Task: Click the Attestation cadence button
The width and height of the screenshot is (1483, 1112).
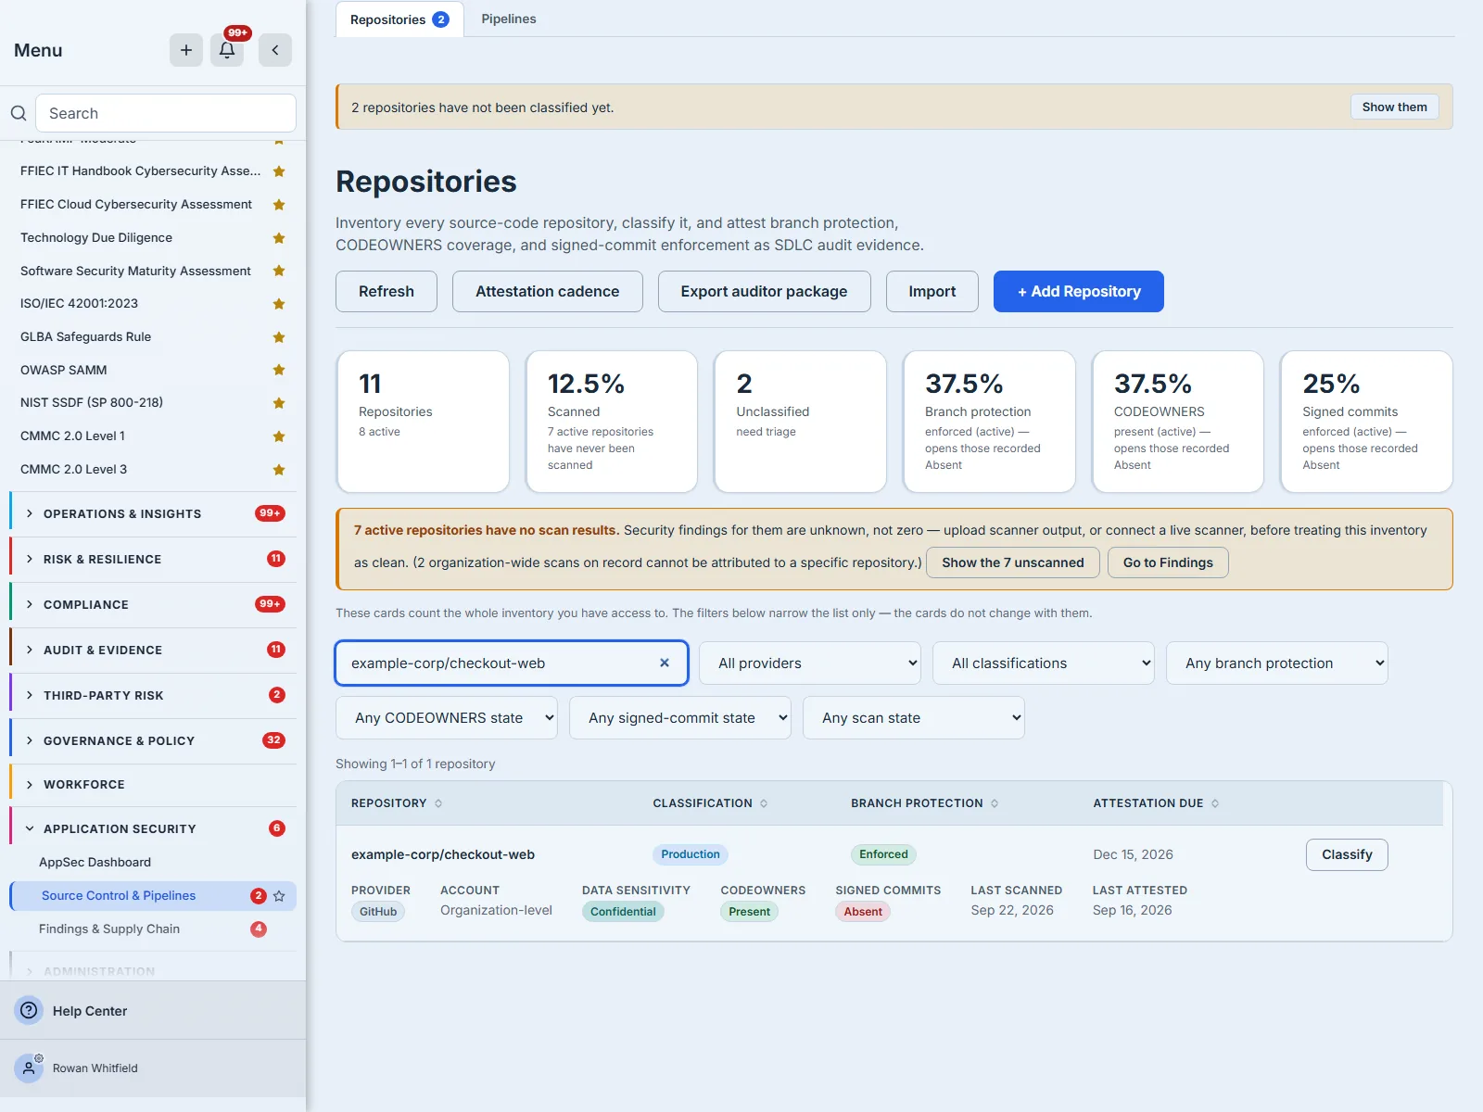Action: point(548,291)
